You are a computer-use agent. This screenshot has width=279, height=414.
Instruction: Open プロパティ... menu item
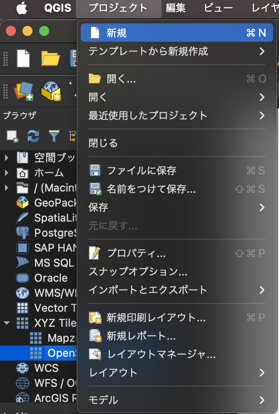pyautogui.click(x=177, y=253)
